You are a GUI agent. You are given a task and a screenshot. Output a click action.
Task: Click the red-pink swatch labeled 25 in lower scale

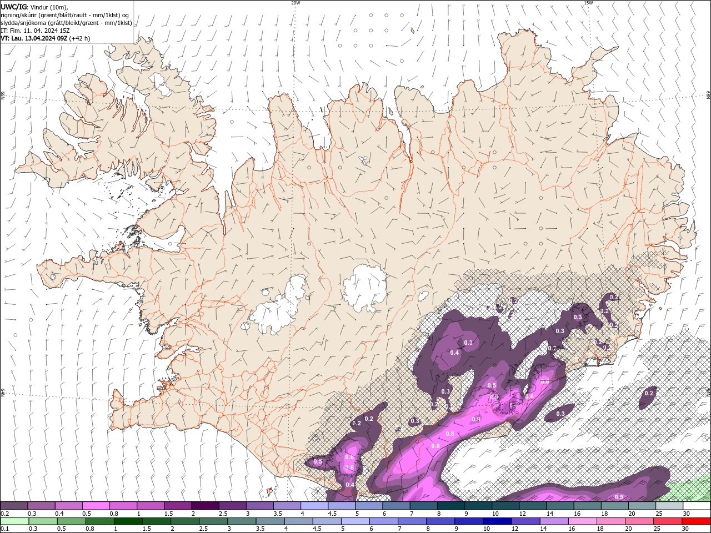(x=667, y=521)
